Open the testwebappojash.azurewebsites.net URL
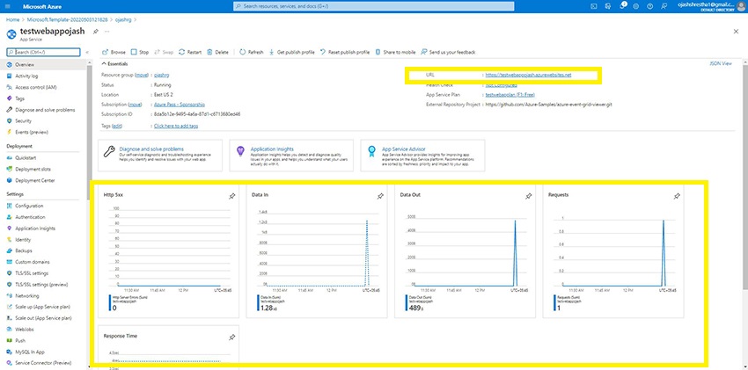The width and height of the screenshot is (748, 370). pyautogui.click(x=528, y=76)
